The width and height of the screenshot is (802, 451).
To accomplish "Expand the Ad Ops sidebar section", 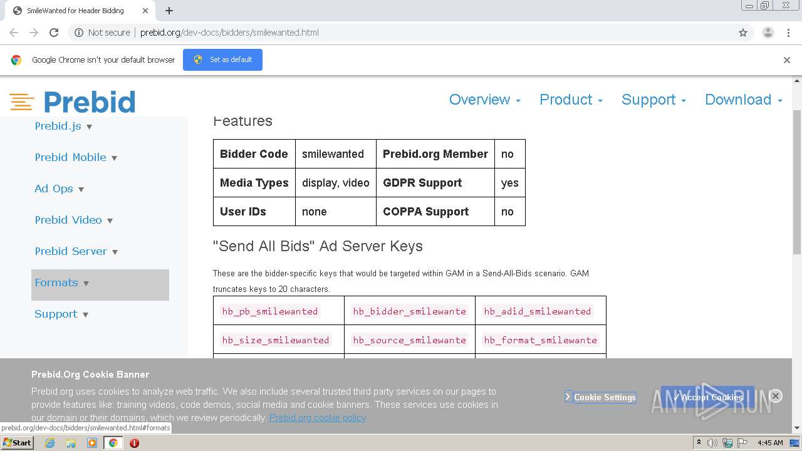I will [x=59, y=189].
